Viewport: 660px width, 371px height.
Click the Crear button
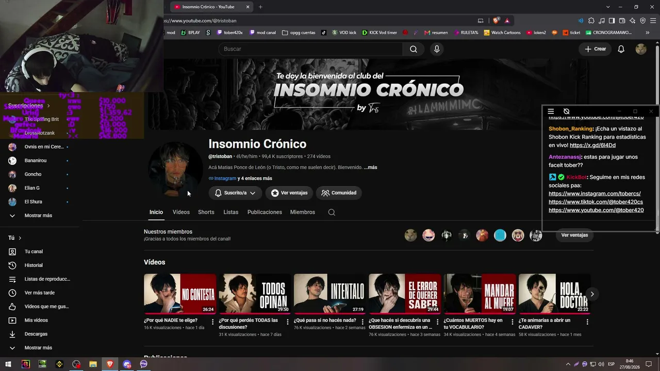(595, 49)
